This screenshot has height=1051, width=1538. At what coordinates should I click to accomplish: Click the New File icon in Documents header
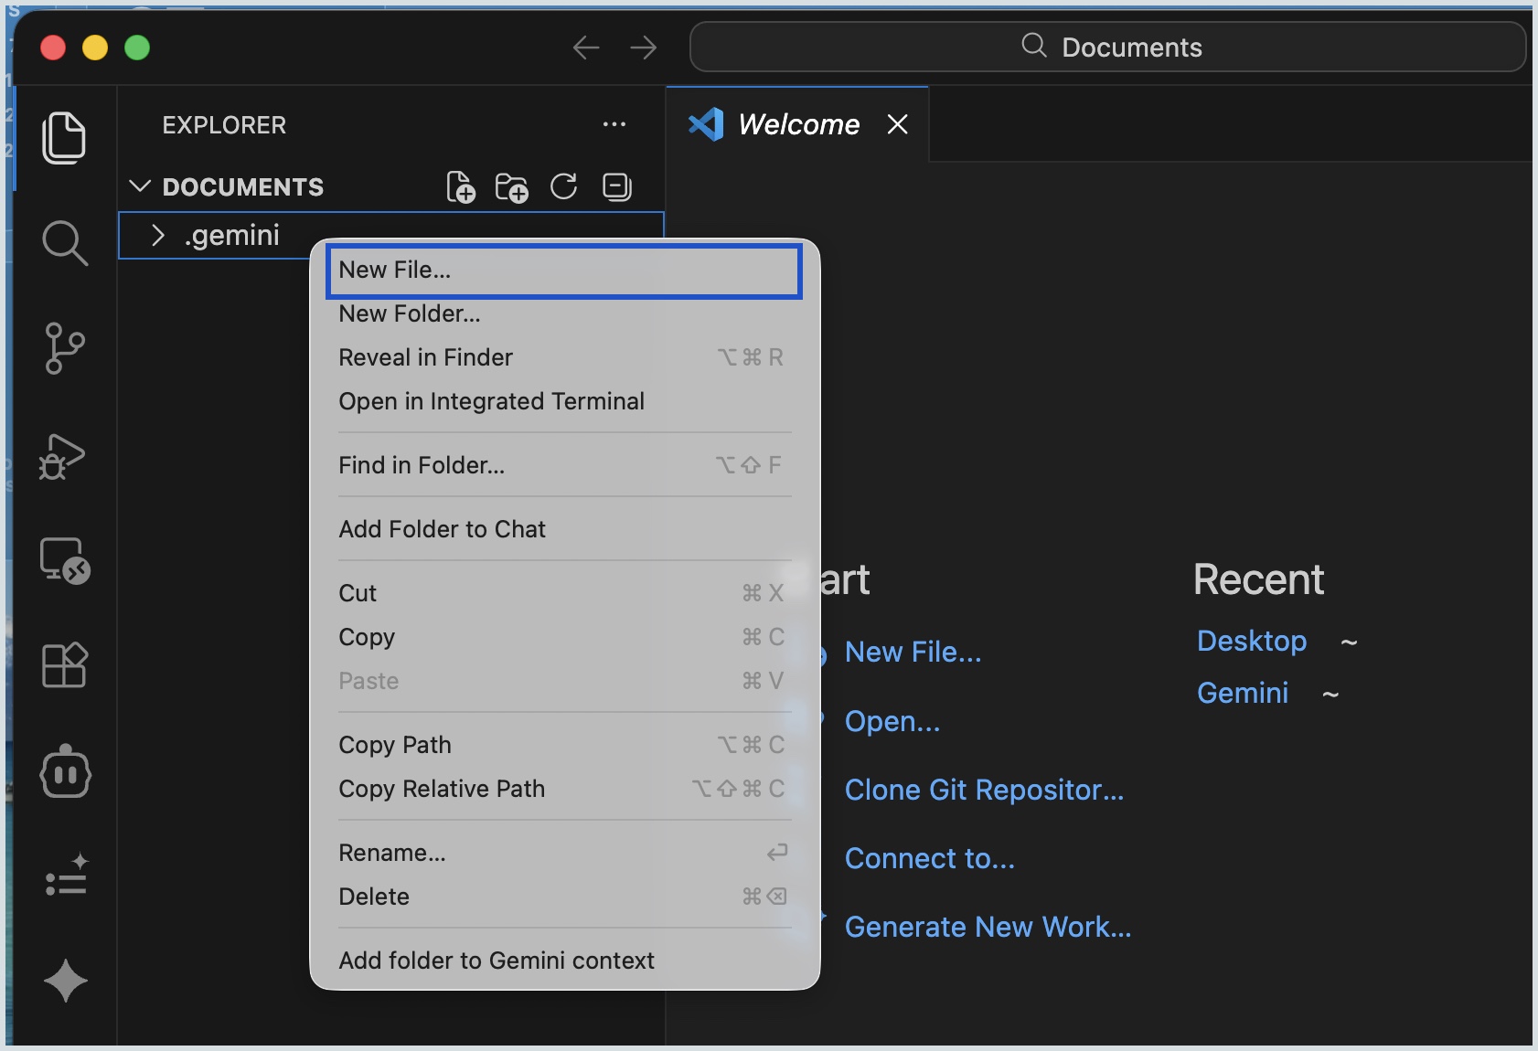[460, 187]
